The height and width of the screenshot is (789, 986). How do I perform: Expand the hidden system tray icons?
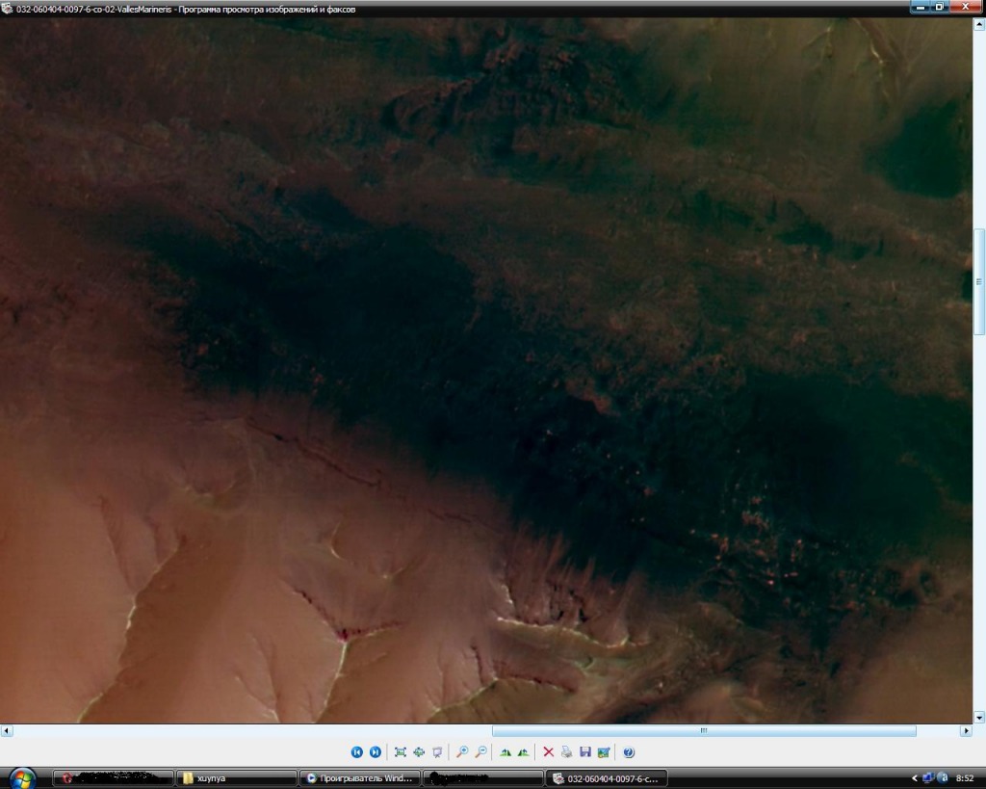click(914, 777)
